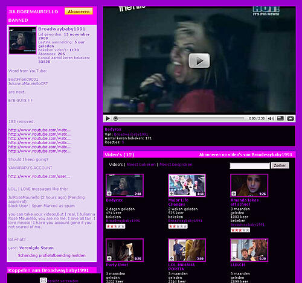Click Schending profielafbeelding melden link
The image size is (302, 283).
pyautogui.click(x=52, y=255)
